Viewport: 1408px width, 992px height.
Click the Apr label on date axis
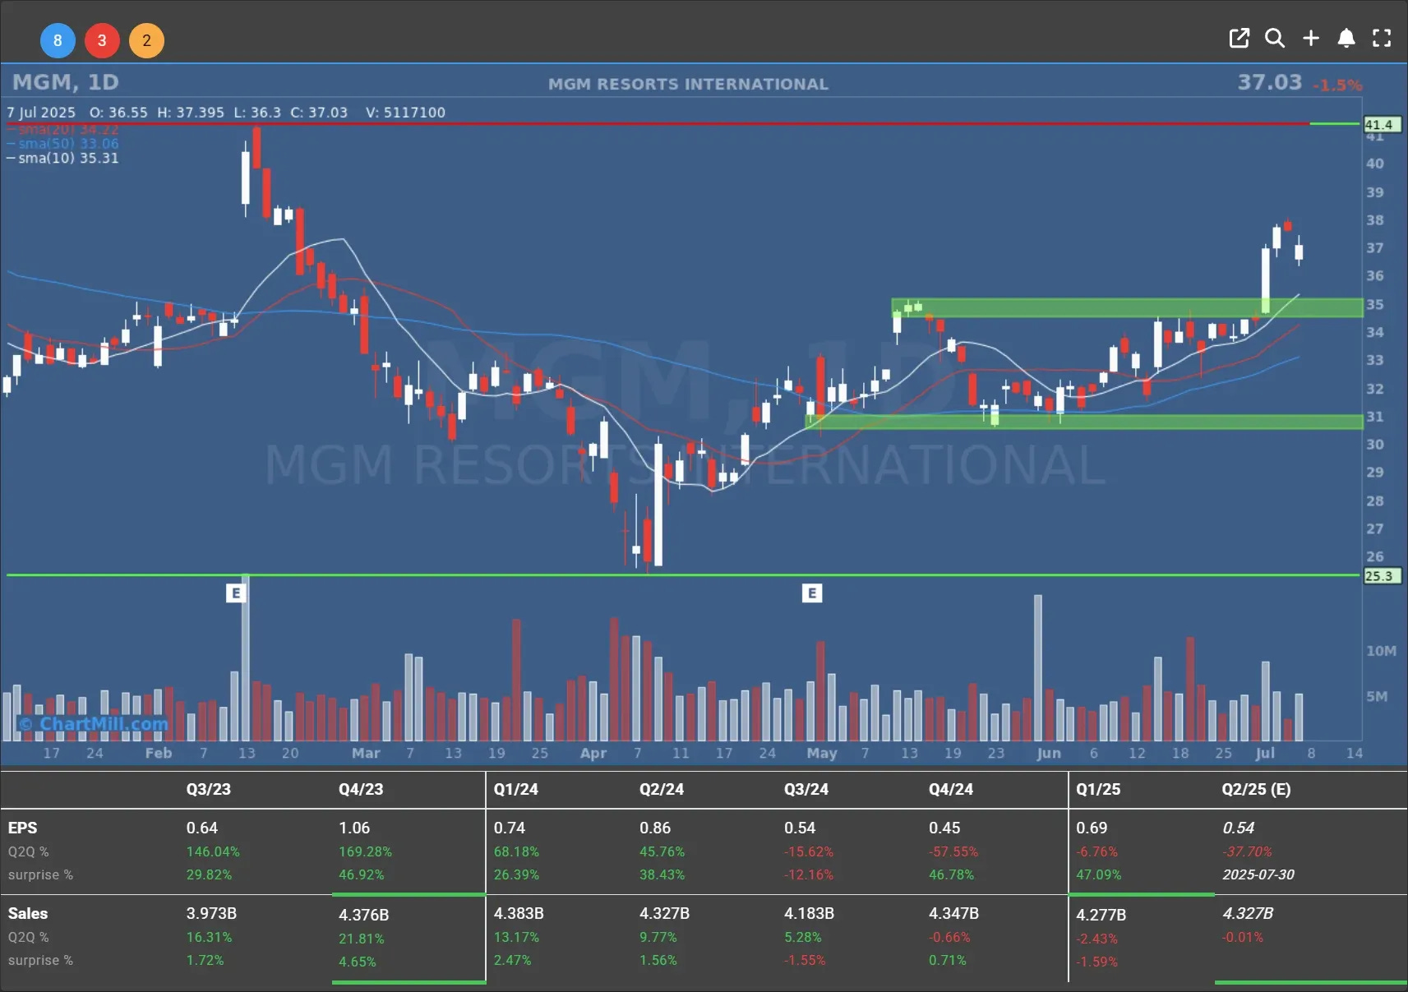tap(593, 753)
